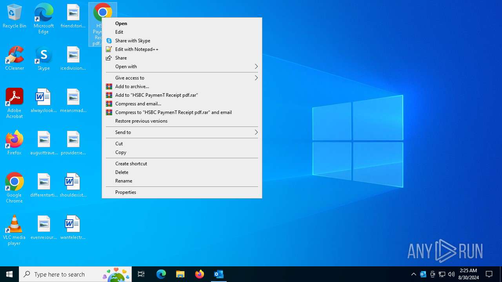The height and width of the screenshot is (282, 502).
Task: Open the Outlook tray icon
Action: (423, 274)
